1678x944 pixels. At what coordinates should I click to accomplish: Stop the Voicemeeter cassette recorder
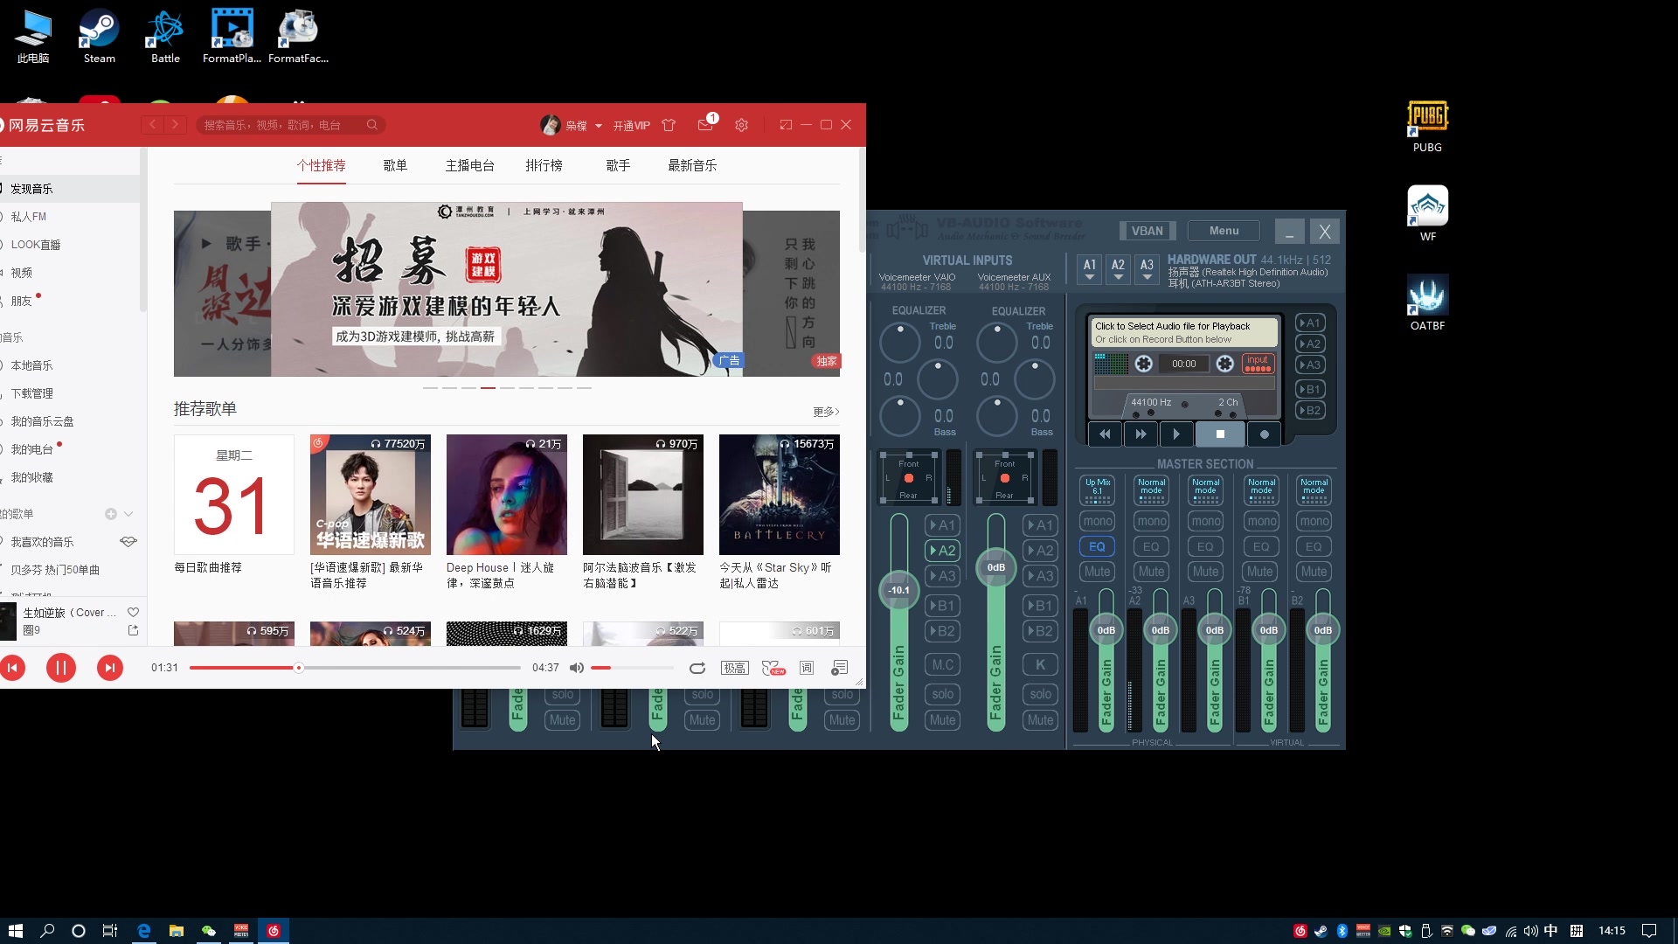(x=1220, y=434)
